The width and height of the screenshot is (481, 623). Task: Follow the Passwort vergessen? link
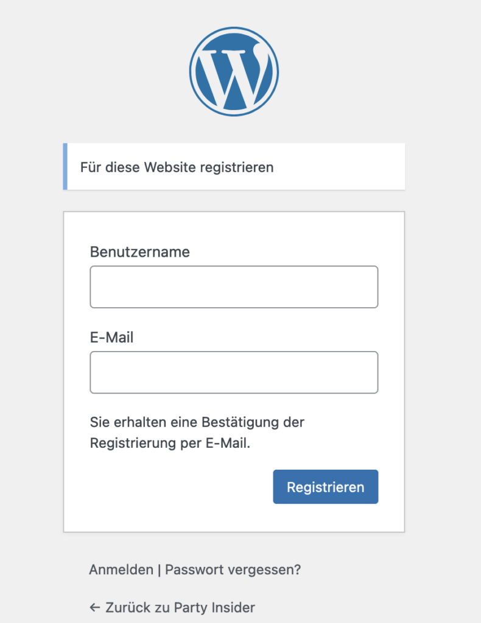pyautogui.click(x=233, y=570)
